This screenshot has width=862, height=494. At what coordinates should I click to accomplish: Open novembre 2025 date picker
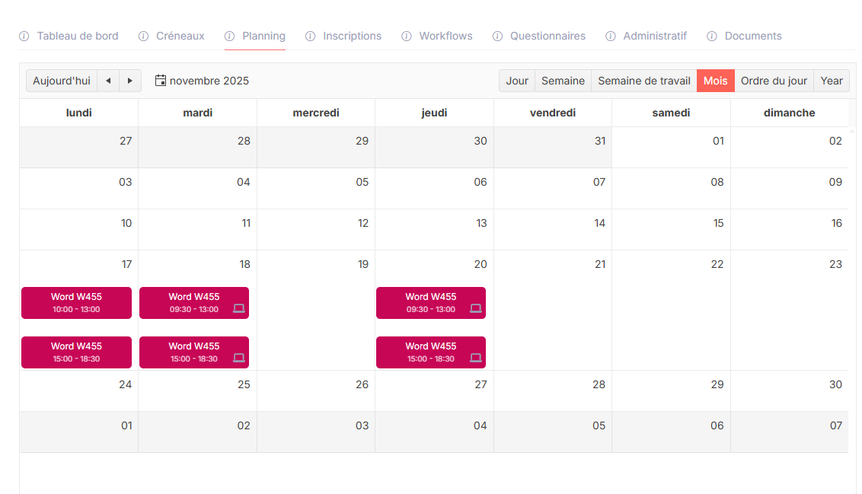209,81
